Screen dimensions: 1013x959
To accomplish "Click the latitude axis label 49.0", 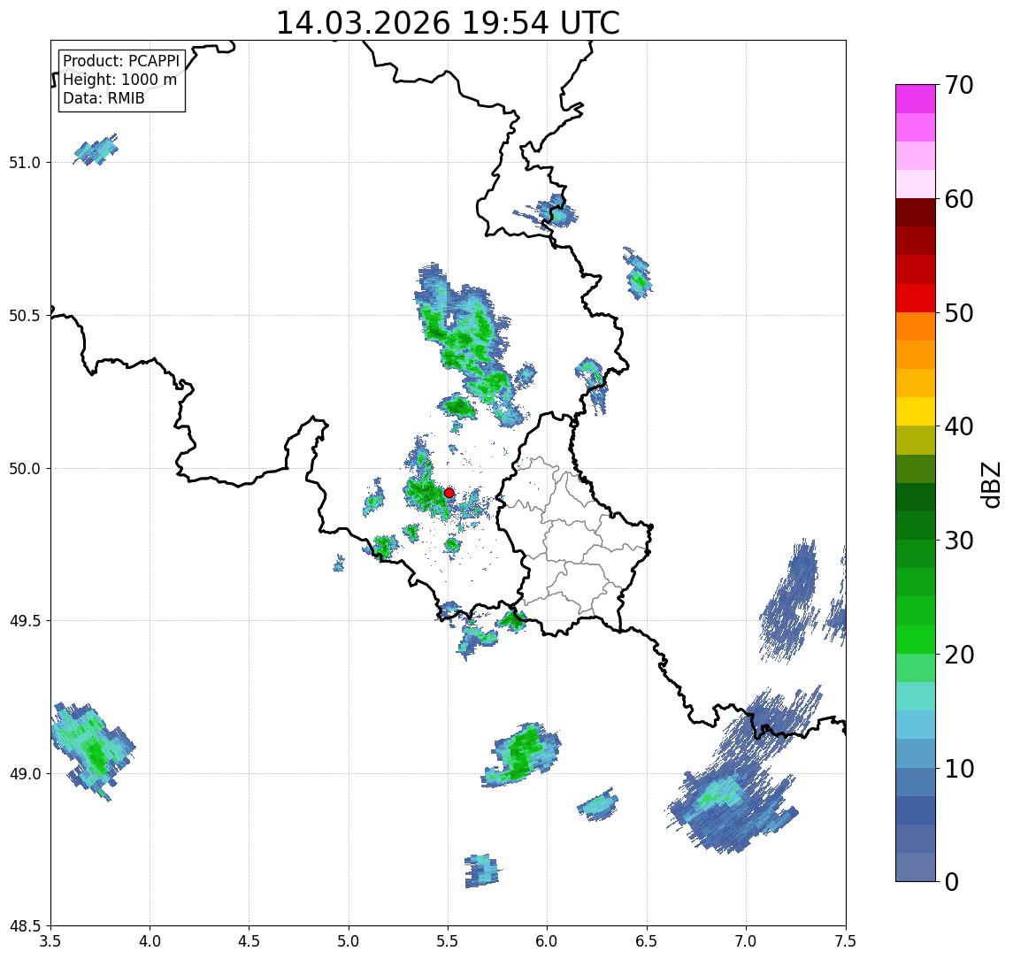I will click(25, 773).
